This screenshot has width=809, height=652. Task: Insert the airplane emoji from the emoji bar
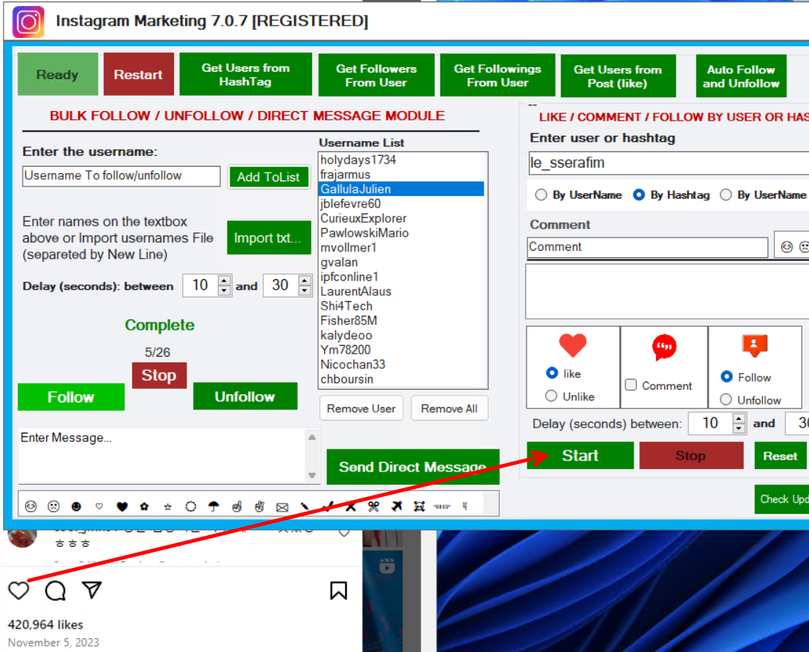click(x=396, y=506)
